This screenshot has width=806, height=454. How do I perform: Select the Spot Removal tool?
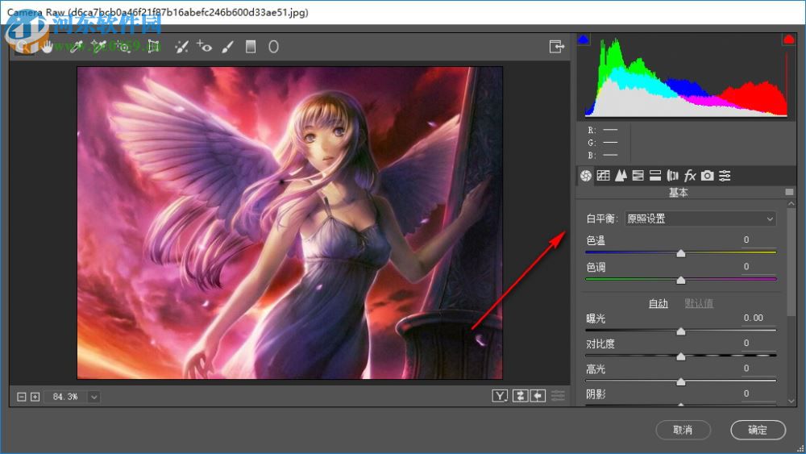[181, 47]
